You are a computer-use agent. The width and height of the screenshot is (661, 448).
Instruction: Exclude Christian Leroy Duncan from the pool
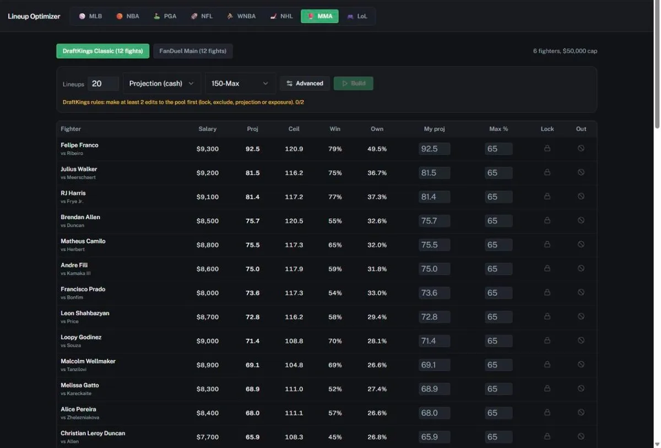(x=581, y=436)
